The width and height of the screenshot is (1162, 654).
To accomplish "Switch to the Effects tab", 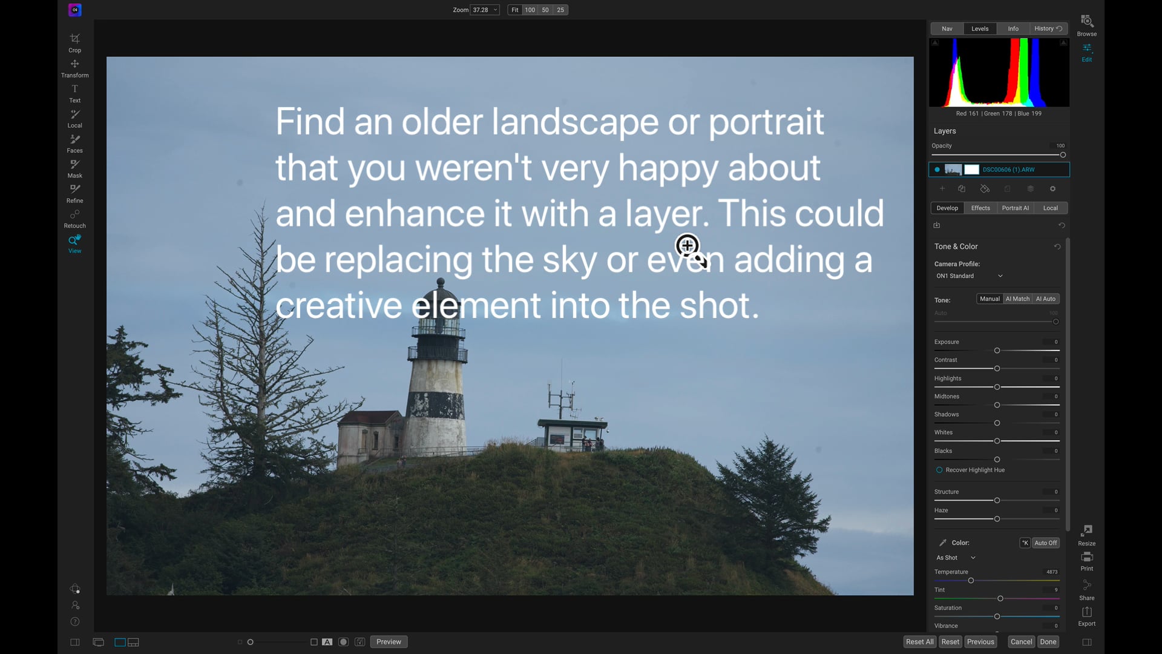I will tap(980, 208).
